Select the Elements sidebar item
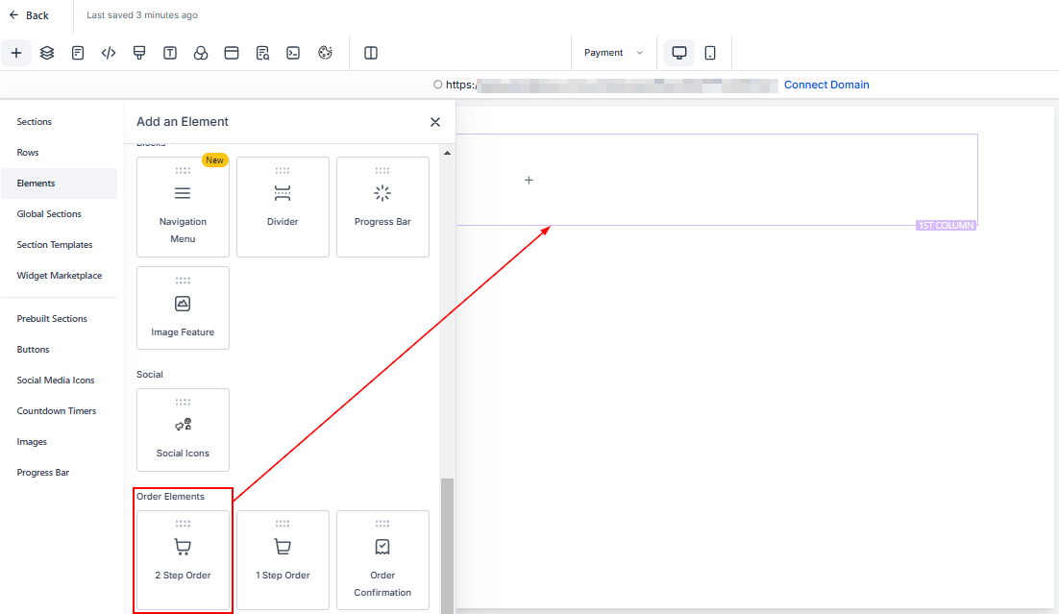The width and height of the screenshot is (1059, 614). [x=59, y=184]
